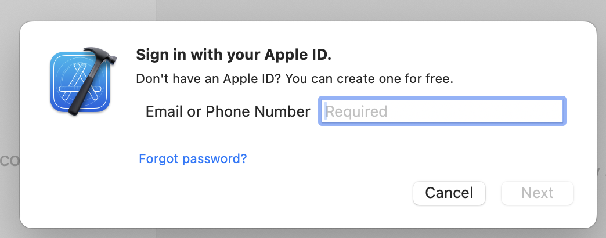Click the "Sign in with your Apple ID." heading
606x238 pixels.
click(233, 56)
